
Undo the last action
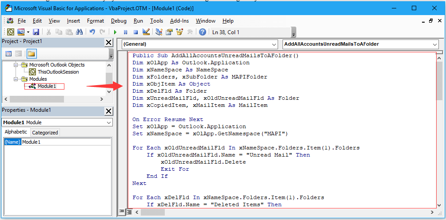(92, 32)
